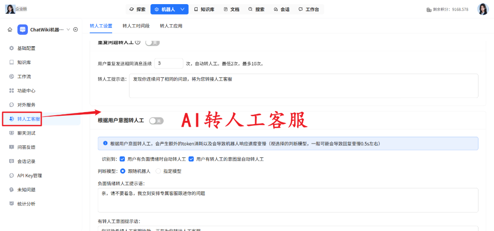
Task: Expand the ChatWiki机器 robot selector chevron
Action: point(68,30)
